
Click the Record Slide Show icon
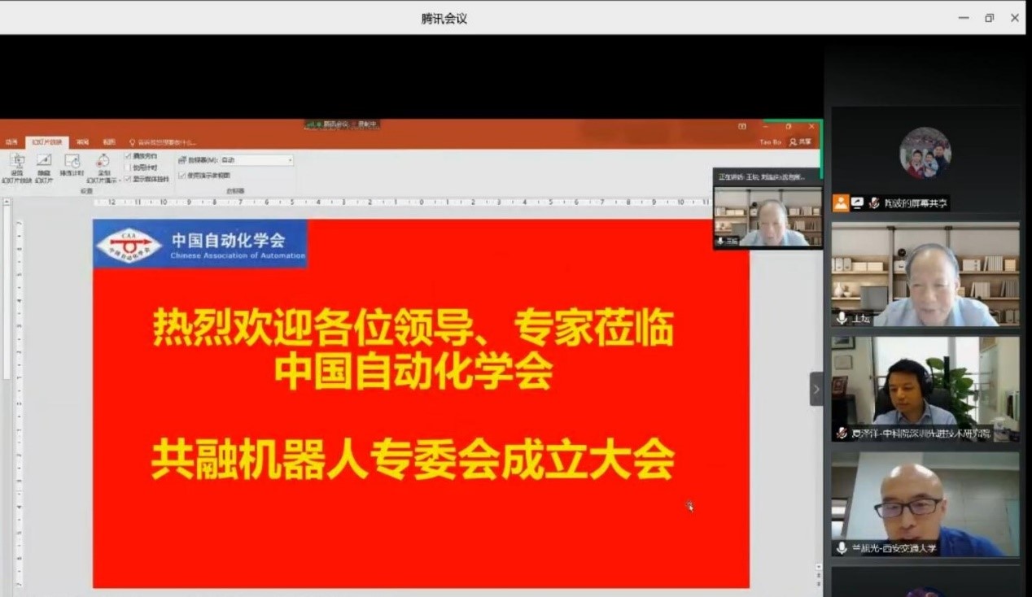[103, 164]
